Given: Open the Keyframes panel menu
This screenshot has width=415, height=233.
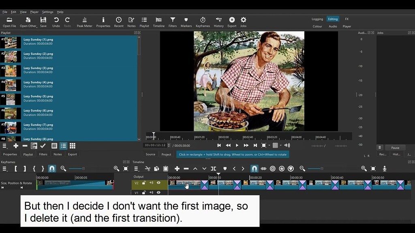Looking at the screenshot, I should (x=4, y=168).
